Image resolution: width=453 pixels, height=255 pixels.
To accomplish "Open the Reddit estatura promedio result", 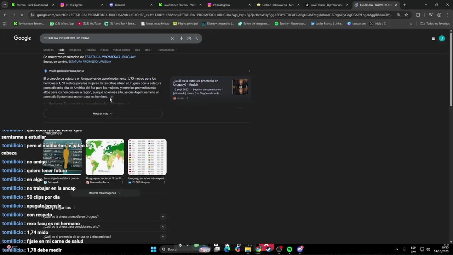I will click(x=196, y=83).
